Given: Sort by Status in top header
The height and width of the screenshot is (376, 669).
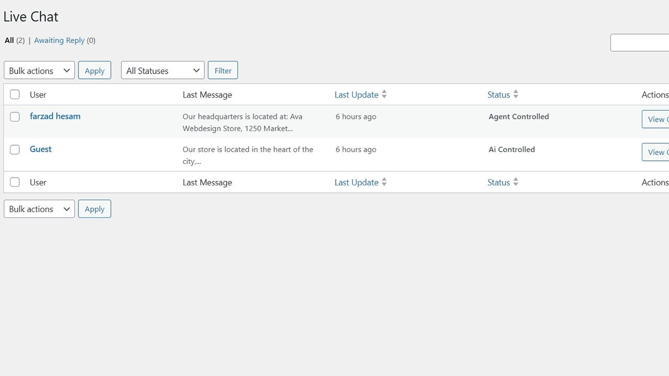Looking at the screenshot, I should (499, 95).
